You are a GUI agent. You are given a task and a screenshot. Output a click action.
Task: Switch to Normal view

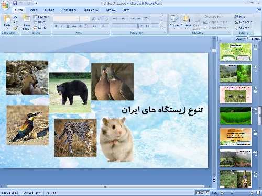(198, 193)
